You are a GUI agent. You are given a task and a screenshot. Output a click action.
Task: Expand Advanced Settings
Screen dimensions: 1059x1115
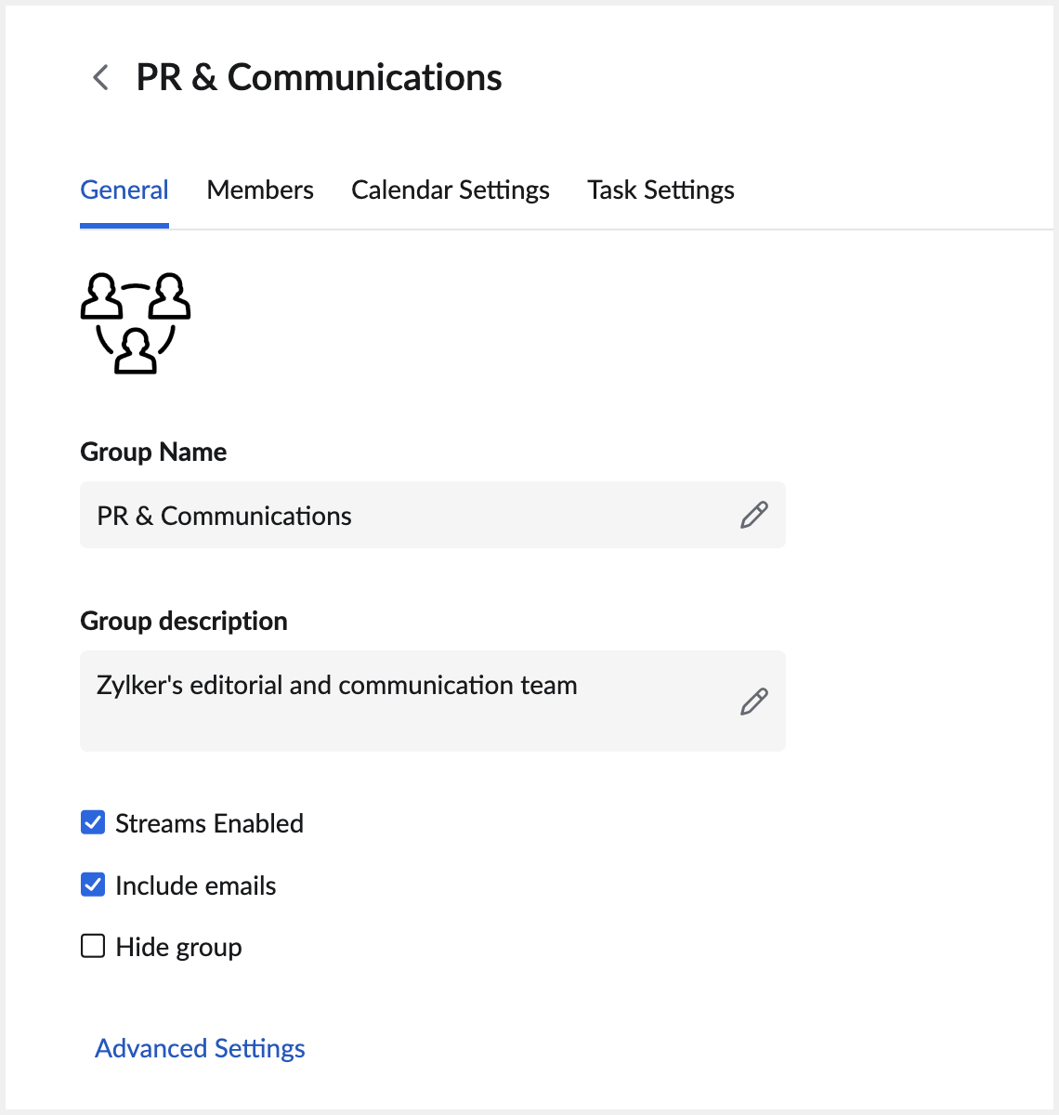(x=200, y=1048)
